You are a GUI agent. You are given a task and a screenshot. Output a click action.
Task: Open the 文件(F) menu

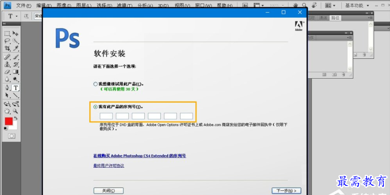tap(24, 5)
